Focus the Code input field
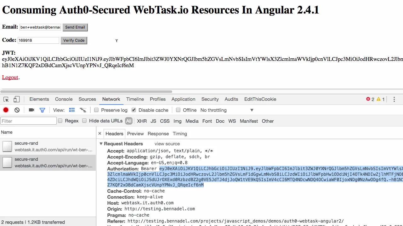This screenshot has width=403, height=226. (x=38, y=40)
